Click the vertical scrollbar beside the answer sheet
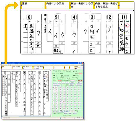 pyautogui.click(x=51, y=93)
